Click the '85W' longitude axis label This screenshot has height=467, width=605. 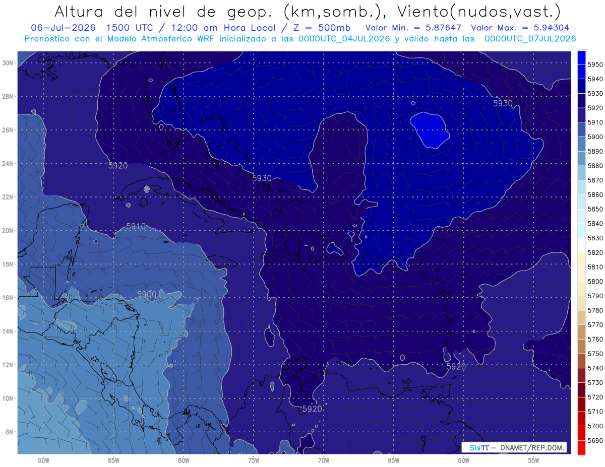click(113, 460)
